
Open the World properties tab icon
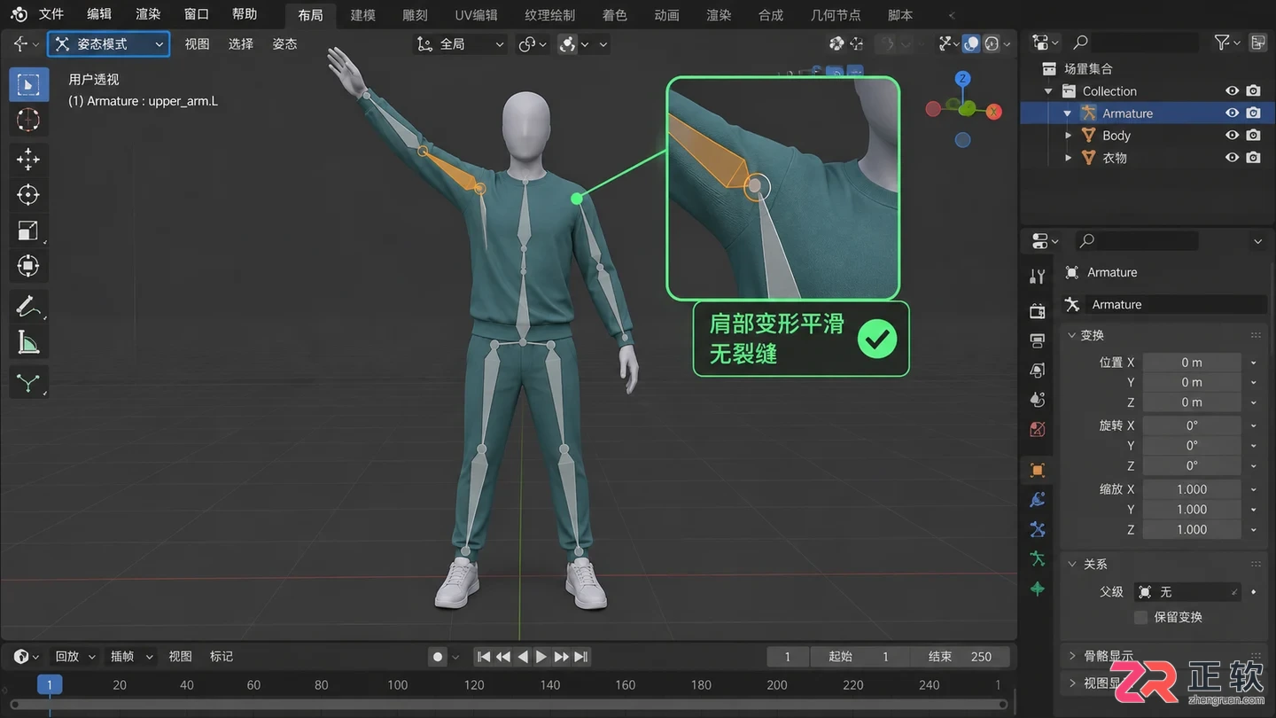pyautogui.click(x=1038, y=429)
